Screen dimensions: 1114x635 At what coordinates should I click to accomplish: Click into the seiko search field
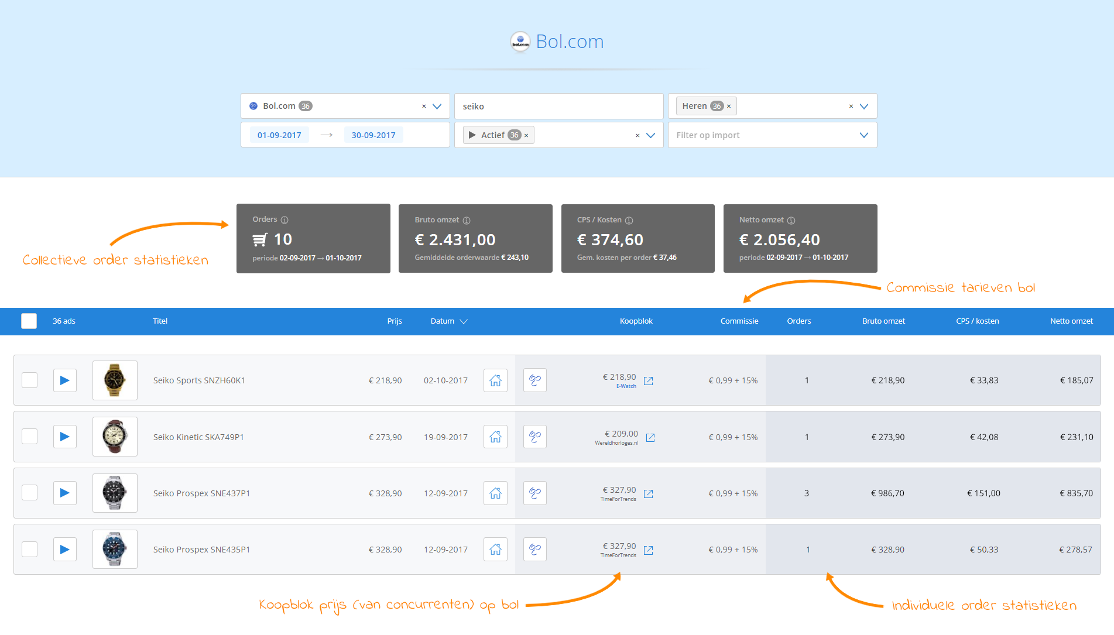[x=558, y=107]
